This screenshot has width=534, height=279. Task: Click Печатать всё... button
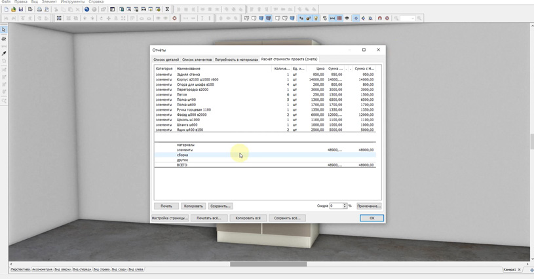click(x=209, y=217)
